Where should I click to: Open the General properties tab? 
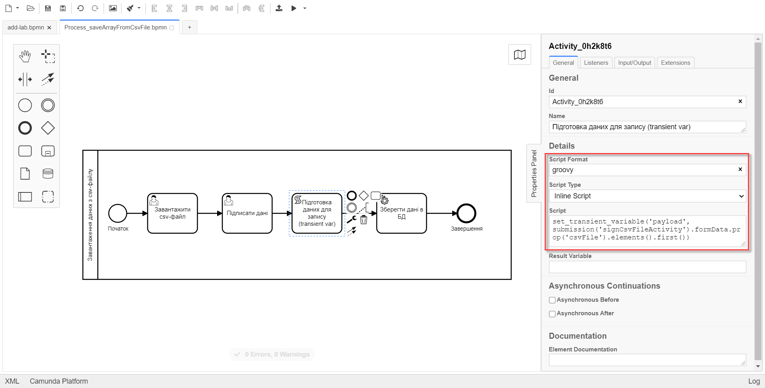(x=563, y=63)
